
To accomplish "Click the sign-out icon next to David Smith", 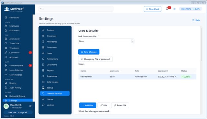I will pos(30,106).
